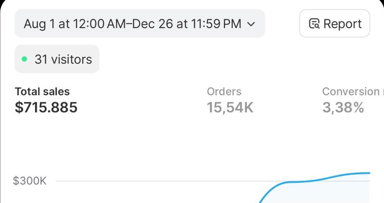Open the 31 visitors live view pill
Viewport: 384px width, 203px height.
click(57, 59)
